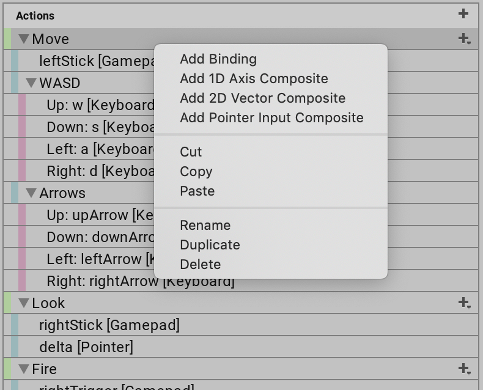Choose Add 1D Axis Composite
This screenshot has width=483, height=390.
pos(254,79)
